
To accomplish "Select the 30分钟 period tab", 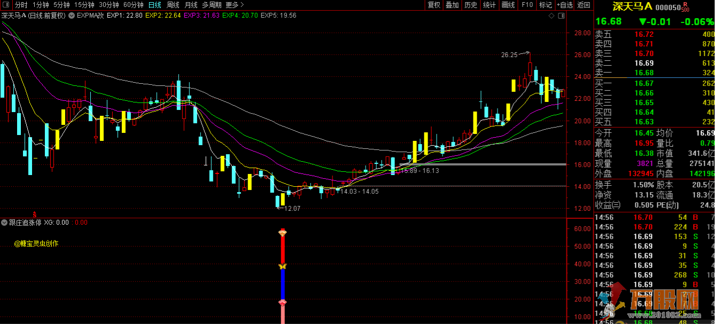I will click(x=109, y=5).
